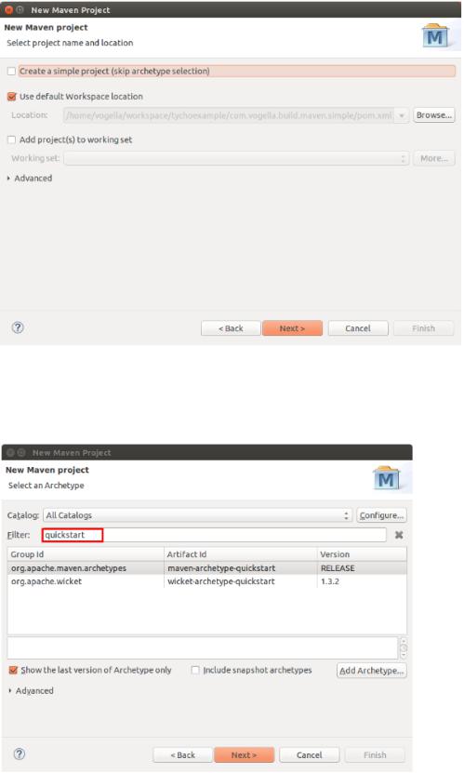
Task: Select org.apache.wicket archetype row
Action: (x=207, y=581)
